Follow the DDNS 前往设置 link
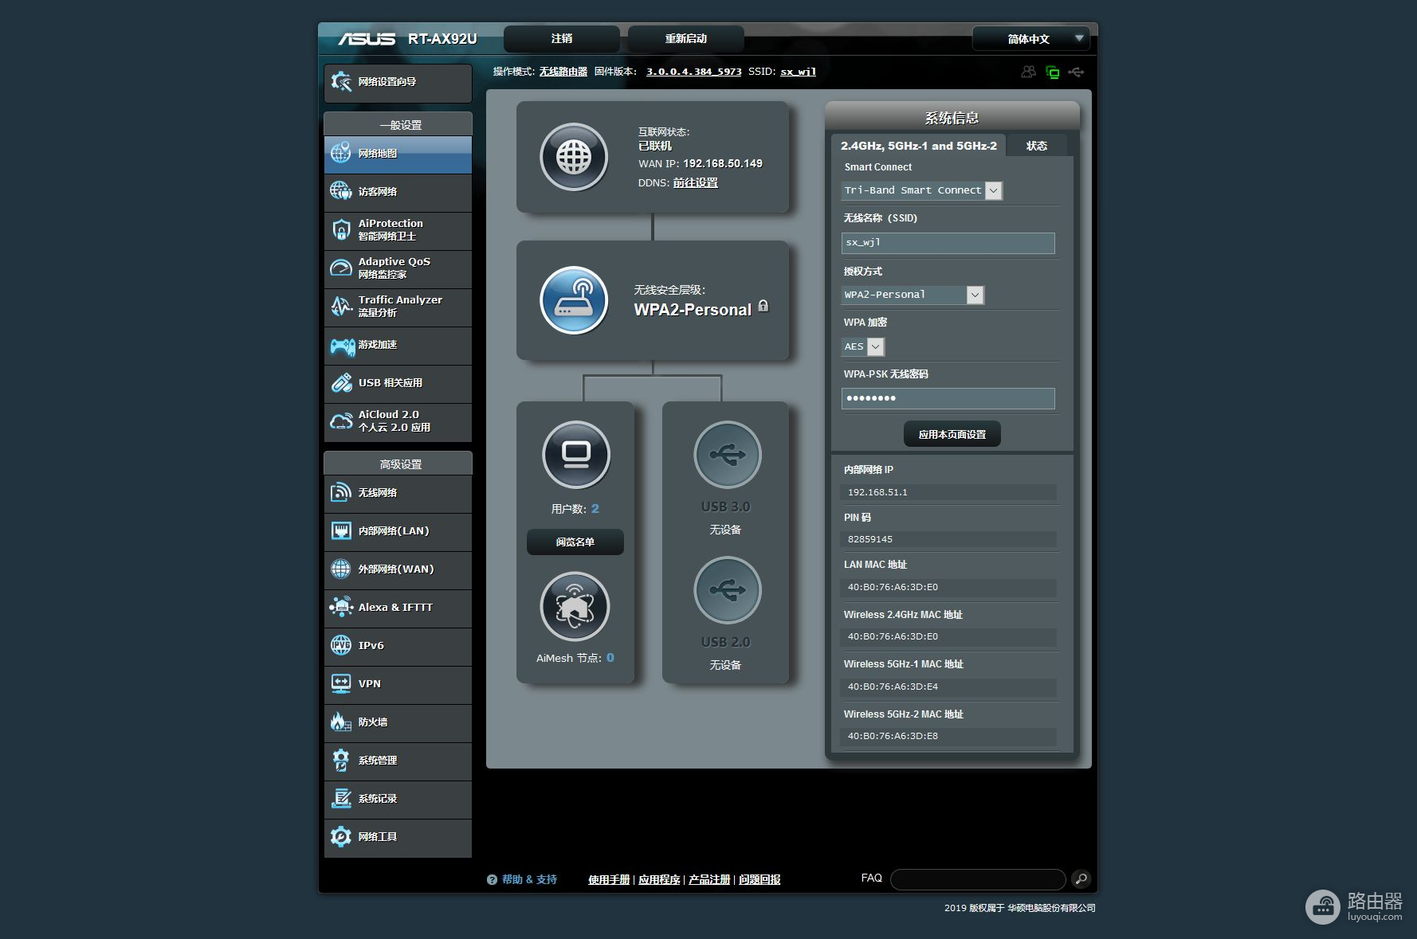Screen dimensions: 1417x939 click(x=695, y=182)
